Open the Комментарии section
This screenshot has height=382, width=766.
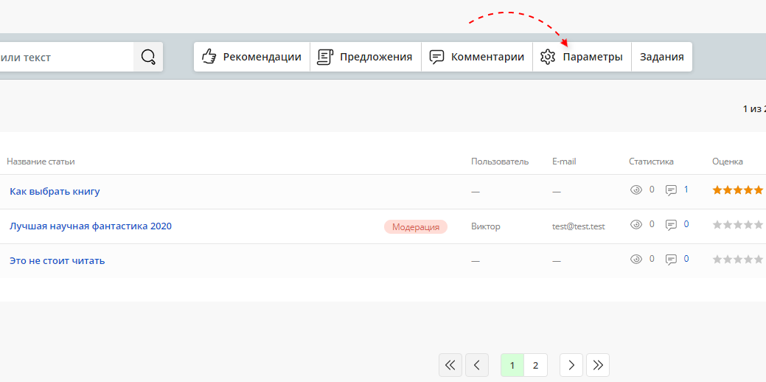[477, 57]
